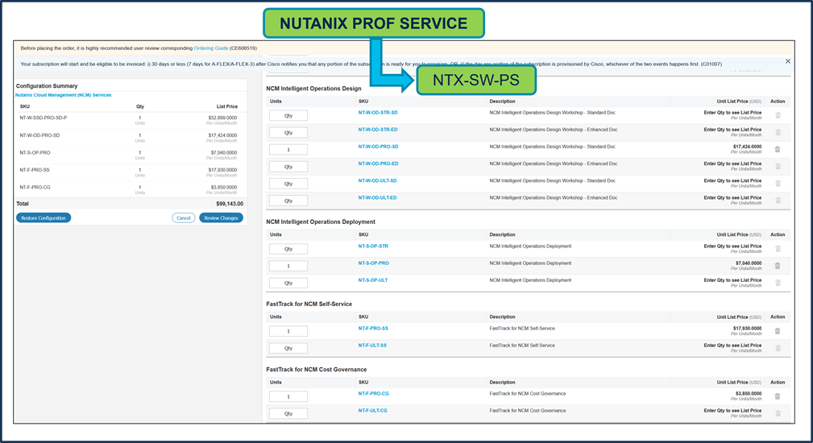The width and height of the screenshot is (813, 443).
Task: Click NCM Intelligent Operations Deployment heading
Action: pos(321,221)
